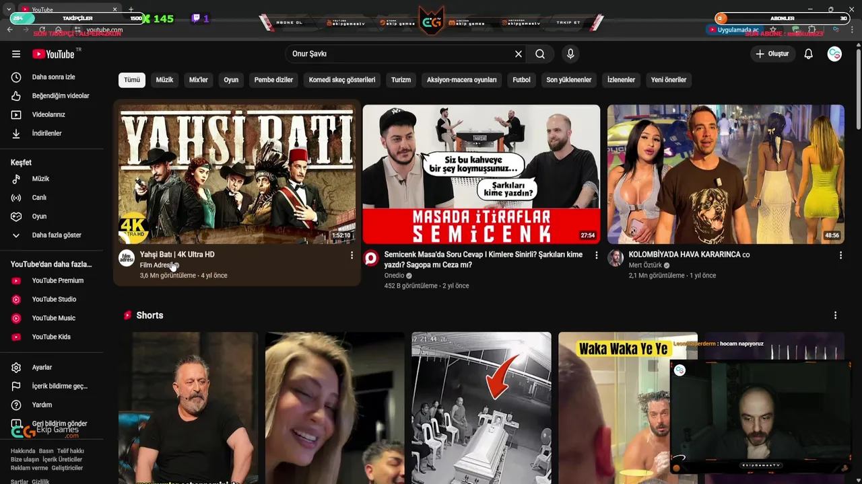862x484 pixels.
Task: Open the Hakkında footer link
Action: 23,451
